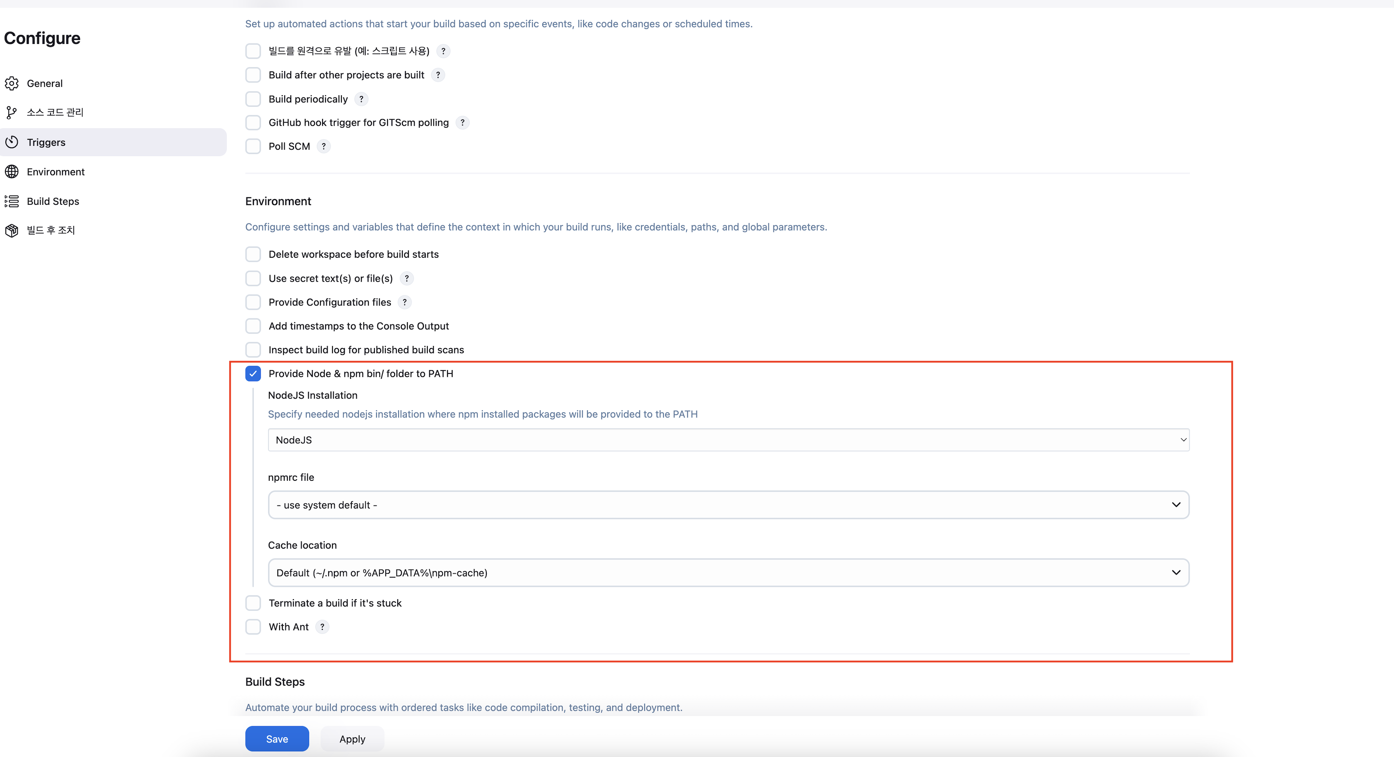This screenshot has height=757, width=1394.
Task: Open help for Build periodically
Action: [x=361, y=99]
